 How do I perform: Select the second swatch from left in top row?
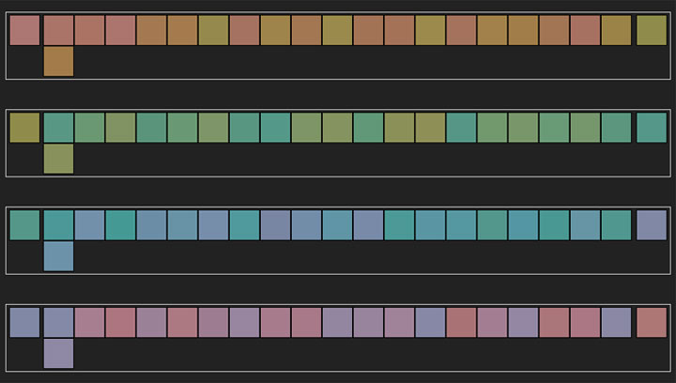58,30
